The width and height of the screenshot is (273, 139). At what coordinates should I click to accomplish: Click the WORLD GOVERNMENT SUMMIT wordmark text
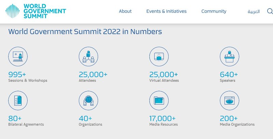pyautogui.click(x=45, y=11)
